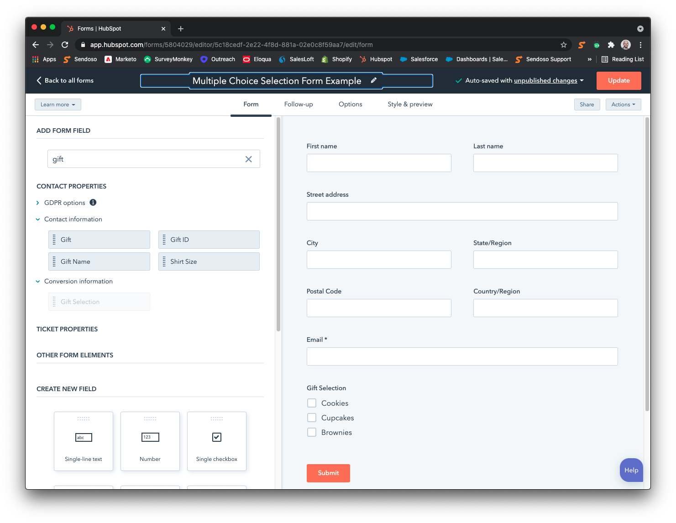
Task: Check the Cookies checkbox
Action: click(x=312, y=403)
